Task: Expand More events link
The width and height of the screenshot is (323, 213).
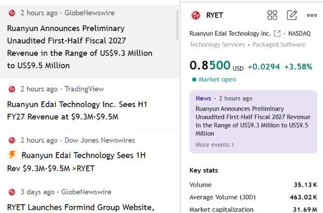Action: 215,145
